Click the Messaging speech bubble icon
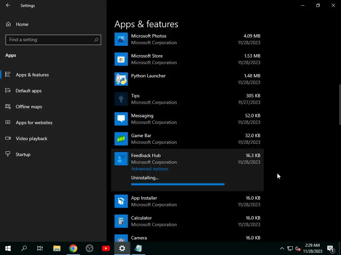 (x=121, y=119)
